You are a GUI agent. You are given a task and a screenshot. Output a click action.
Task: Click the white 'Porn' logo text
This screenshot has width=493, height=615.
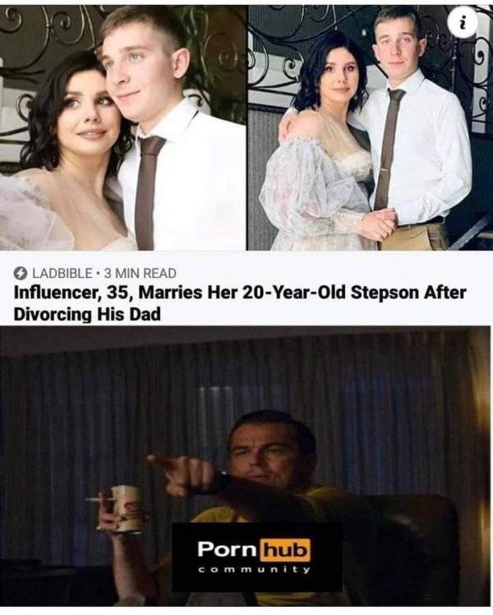[x=228, y=549]
